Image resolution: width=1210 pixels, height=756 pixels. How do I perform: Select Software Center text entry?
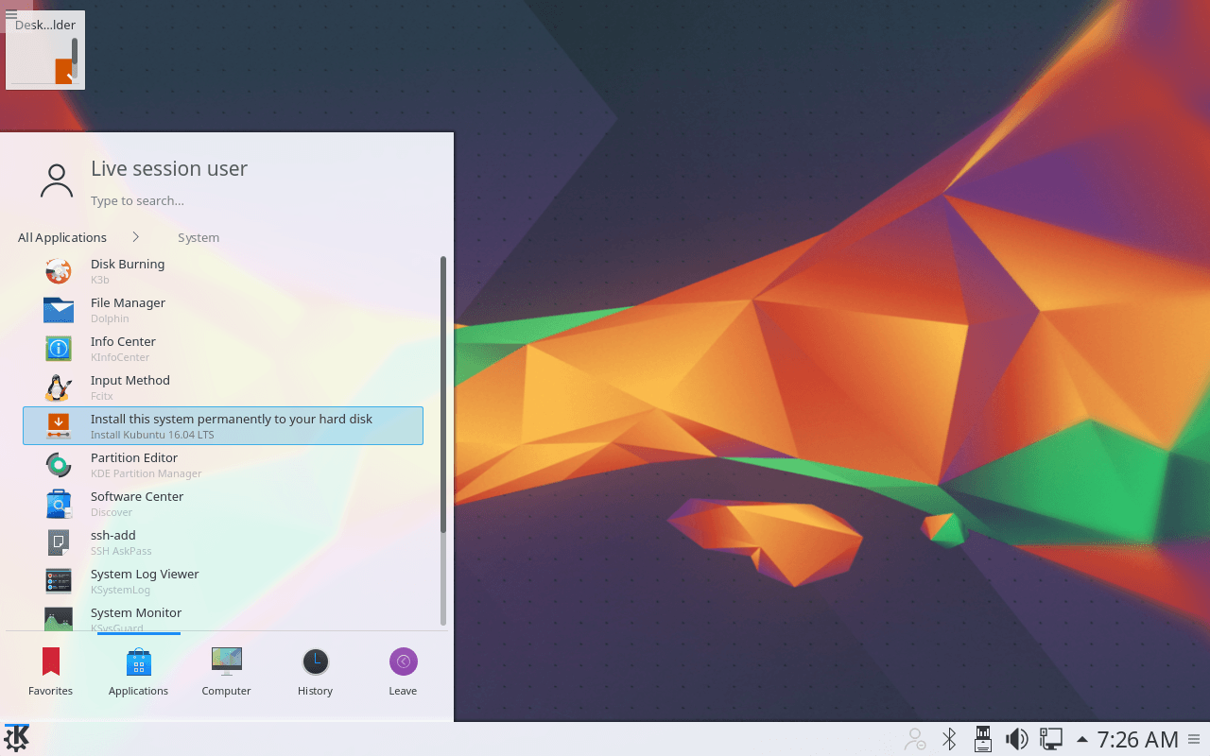click(x=137, y=496)
